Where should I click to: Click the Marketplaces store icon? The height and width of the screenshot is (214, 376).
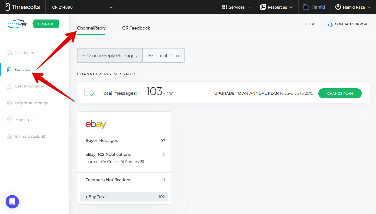(10, 120)
